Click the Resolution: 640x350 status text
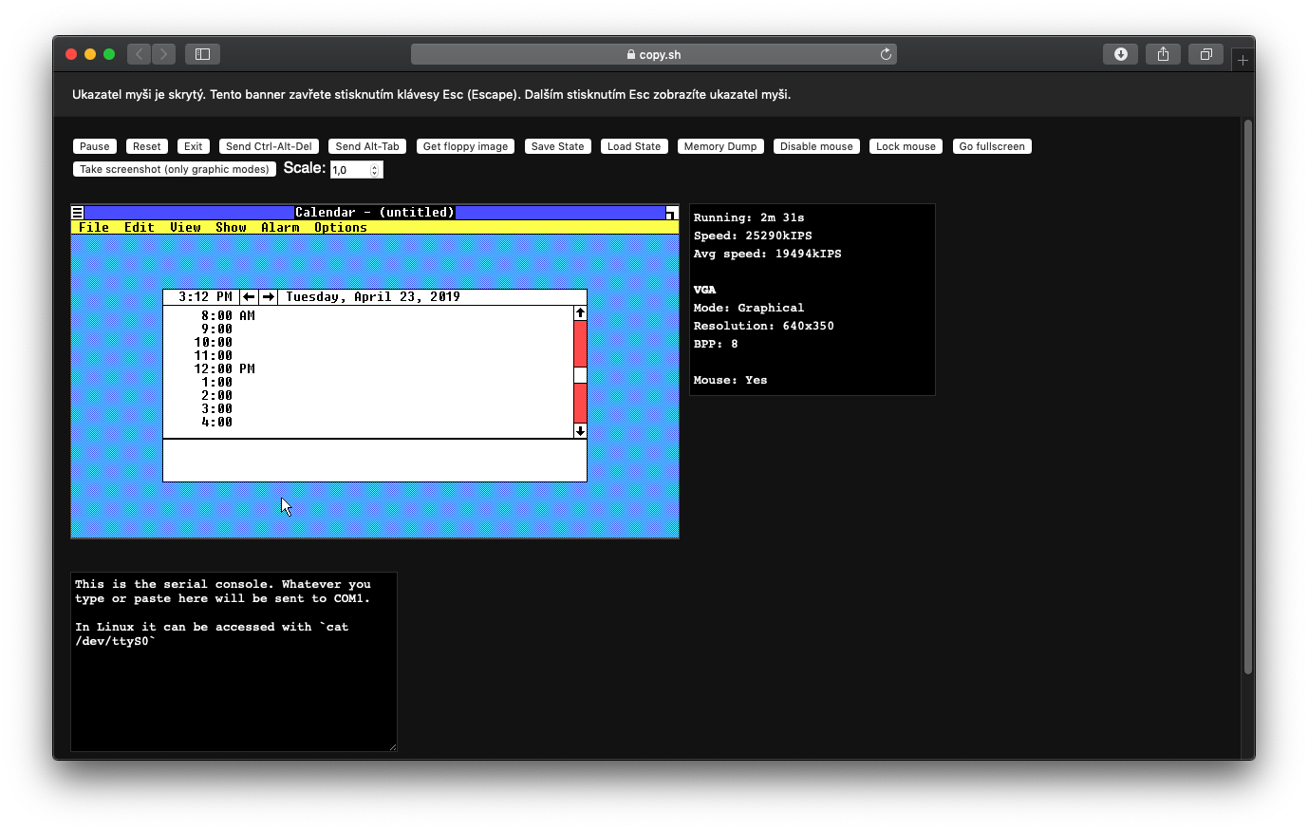Screen dimensions: 1308x830 764,326
